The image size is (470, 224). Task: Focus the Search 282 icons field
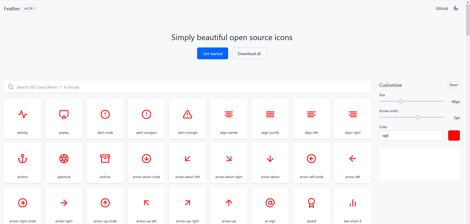click(x=188, y=87)
